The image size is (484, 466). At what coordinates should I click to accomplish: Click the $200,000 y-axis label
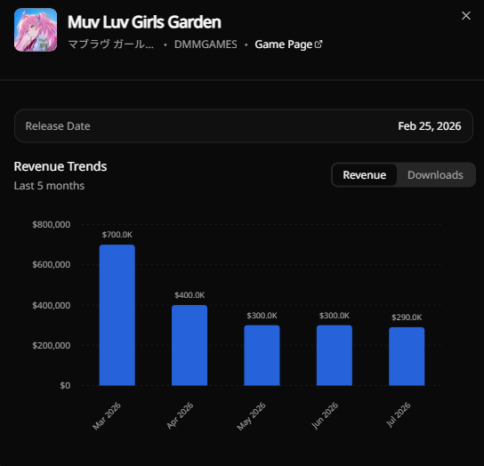(52, 346)
